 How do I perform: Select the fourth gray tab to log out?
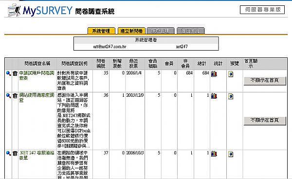[x=190, y=31]
